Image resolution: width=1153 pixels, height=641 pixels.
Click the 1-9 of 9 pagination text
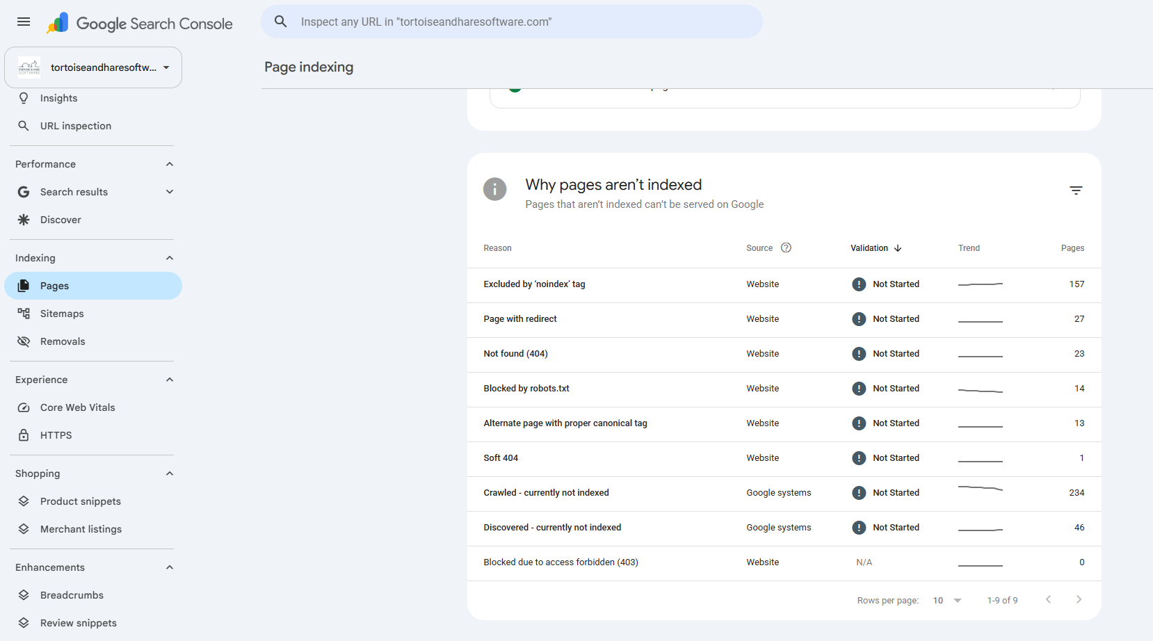click(x=1002, y=600)
